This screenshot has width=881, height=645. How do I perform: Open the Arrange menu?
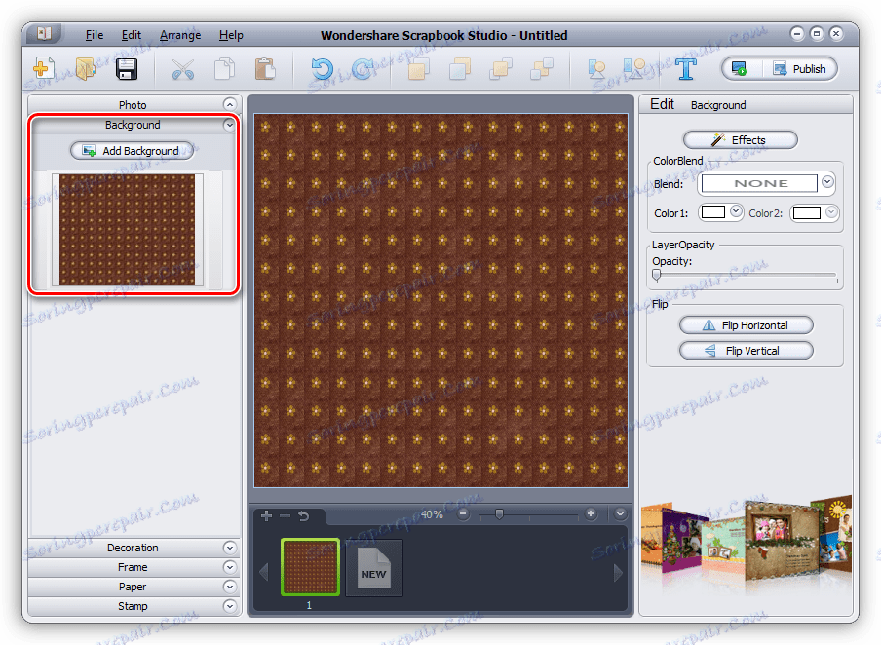point(180,35)
